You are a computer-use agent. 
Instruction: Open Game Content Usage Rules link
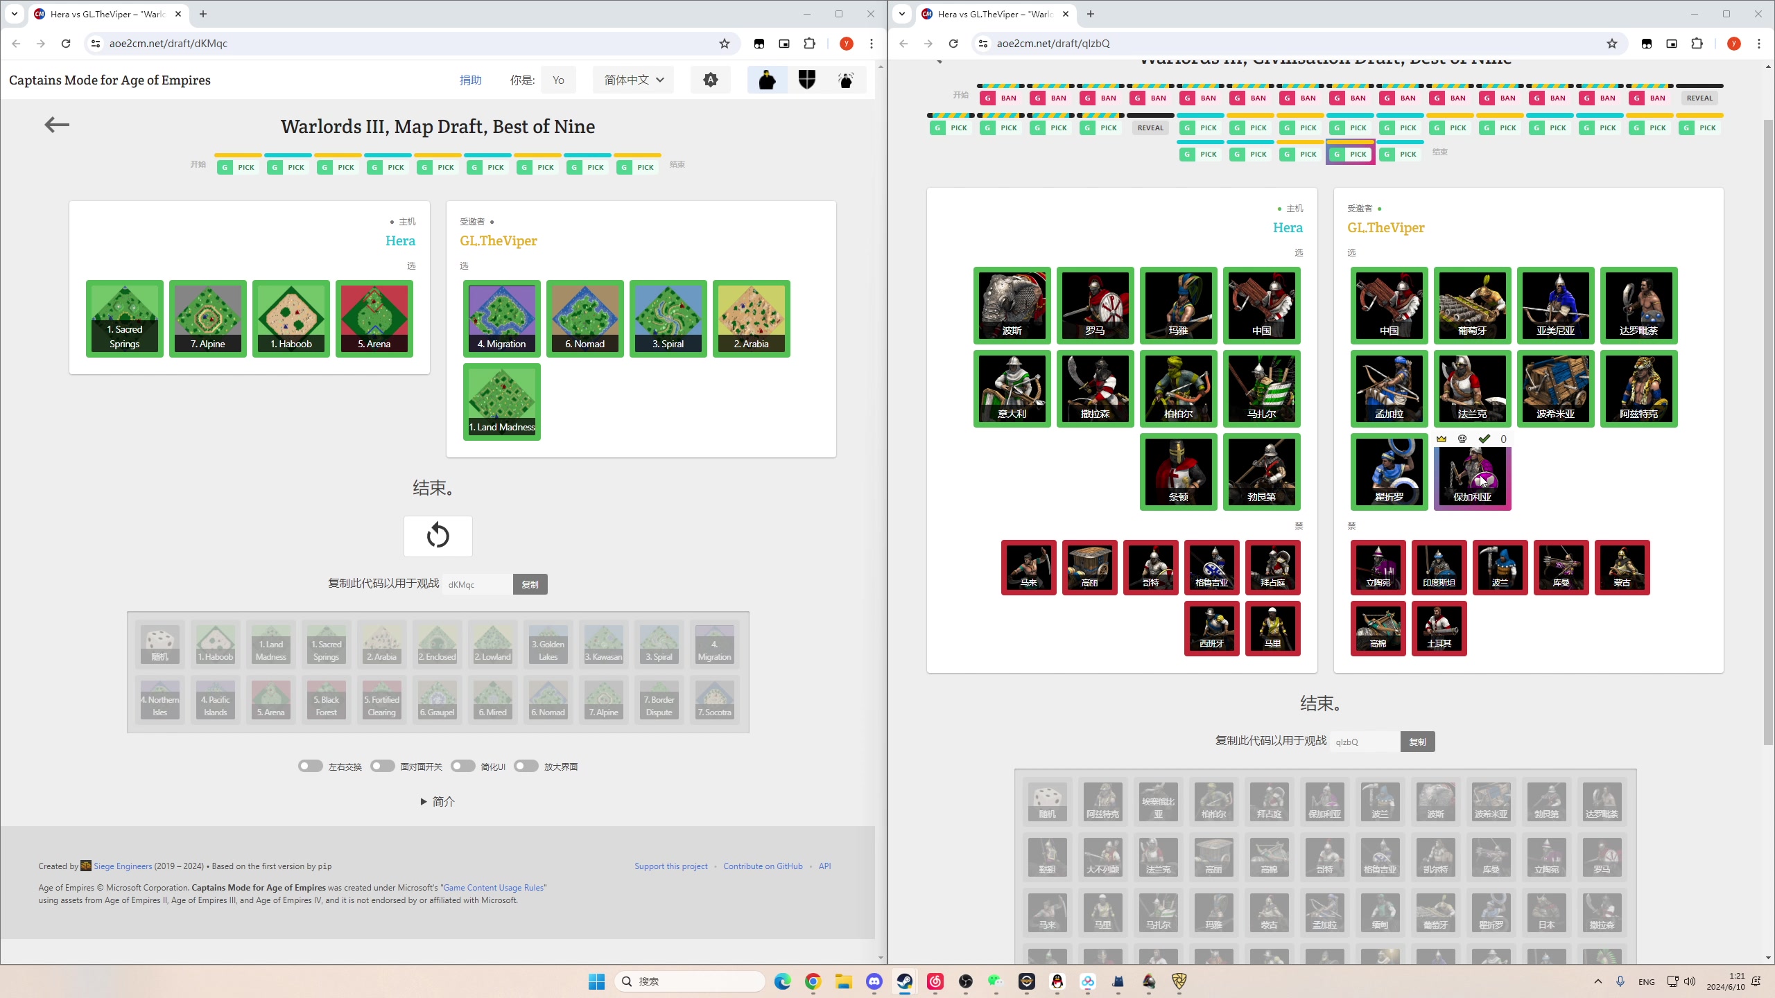pos(493,887)
